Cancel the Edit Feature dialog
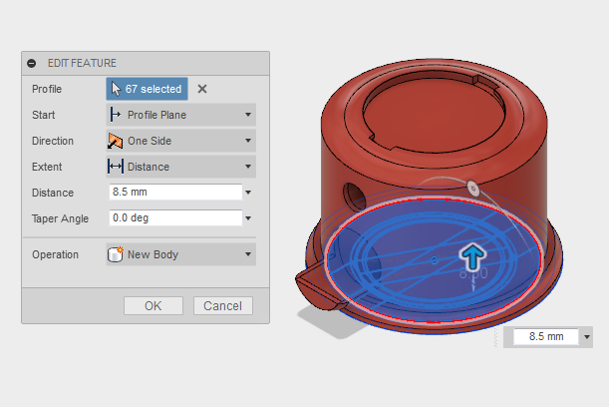Image resolution: width=609 pixels, height=407 pixels. tap(223, 306)
